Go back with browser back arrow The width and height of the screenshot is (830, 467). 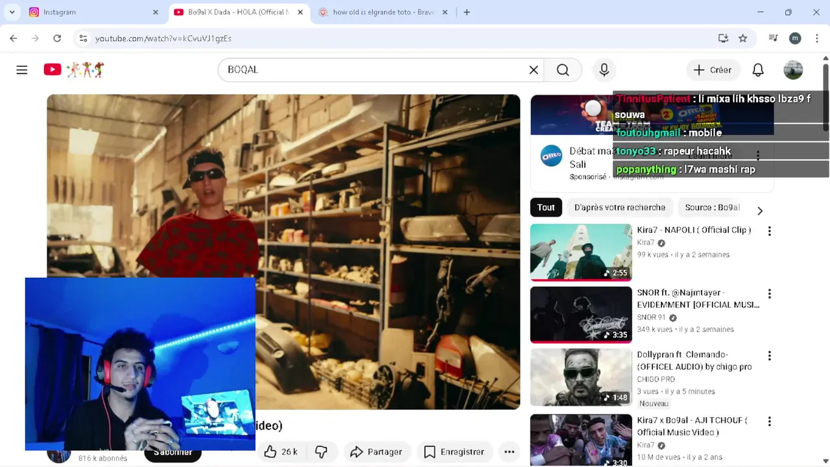pyautogui.click(x=14, y=38)
